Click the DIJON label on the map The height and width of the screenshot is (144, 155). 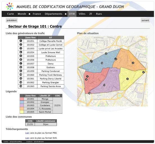(x=114, y=71)
